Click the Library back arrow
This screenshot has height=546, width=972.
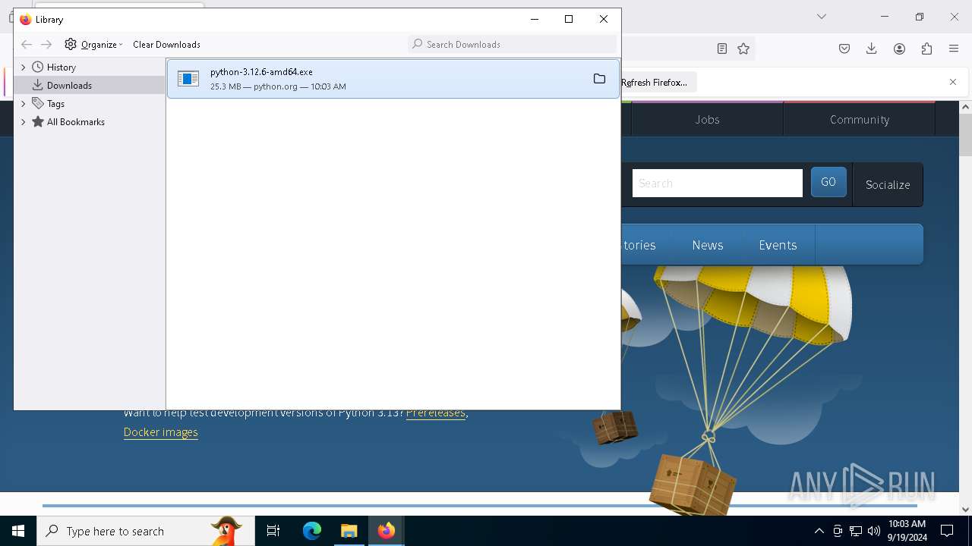(27, 45)
